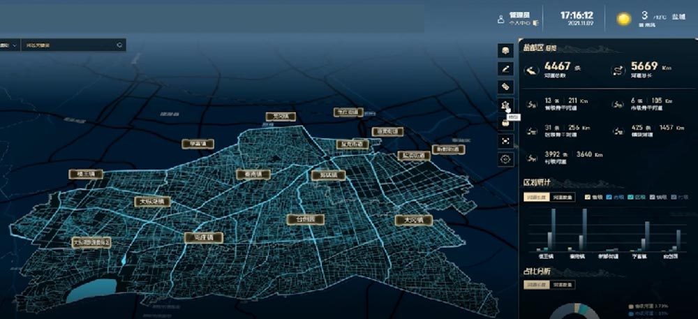Click the sunny weather icon
The width and height of the screenshot is (698, 319).
pyautogui.click(x=623, y=19)
